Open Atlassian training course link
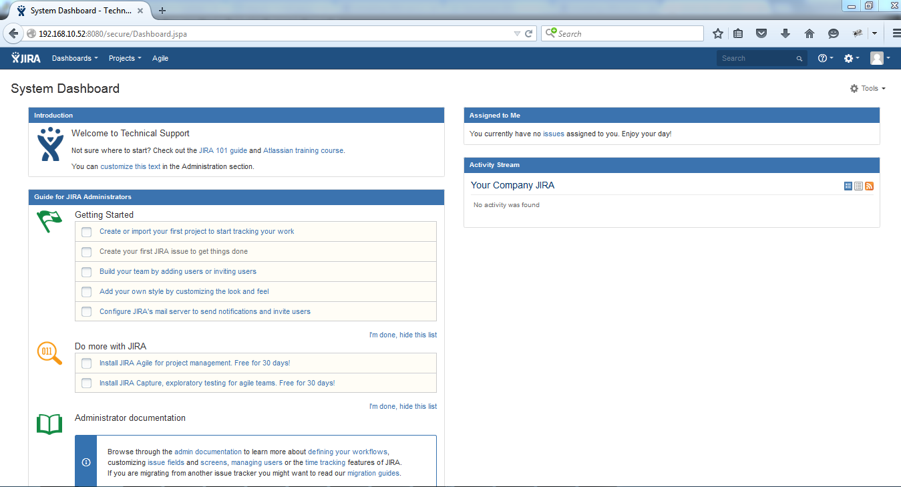This screenshot has height=487, width=901. coord(303,151)
